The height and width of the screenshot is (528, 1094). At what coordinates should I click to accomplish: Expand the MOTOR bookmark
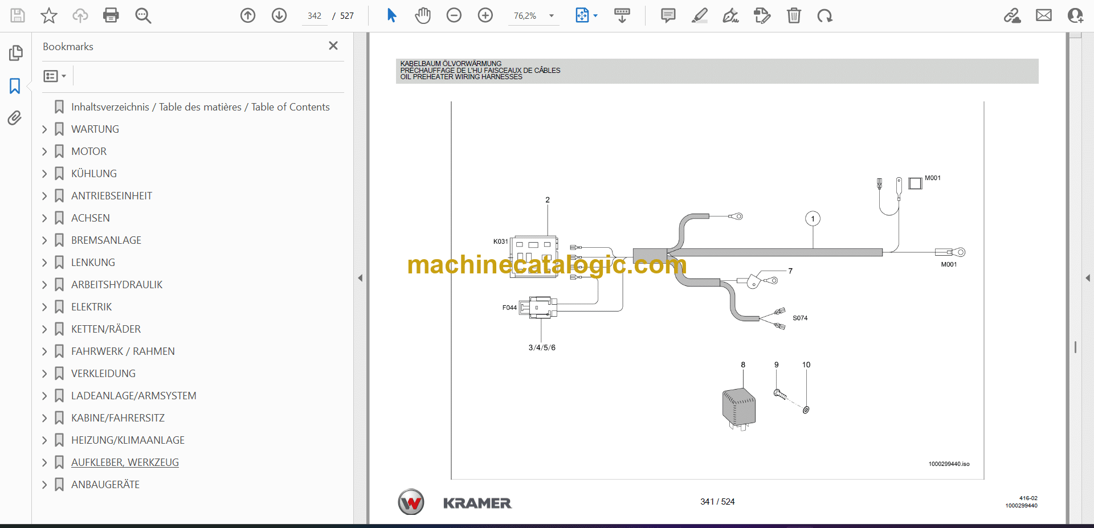[x=44, y=152]
